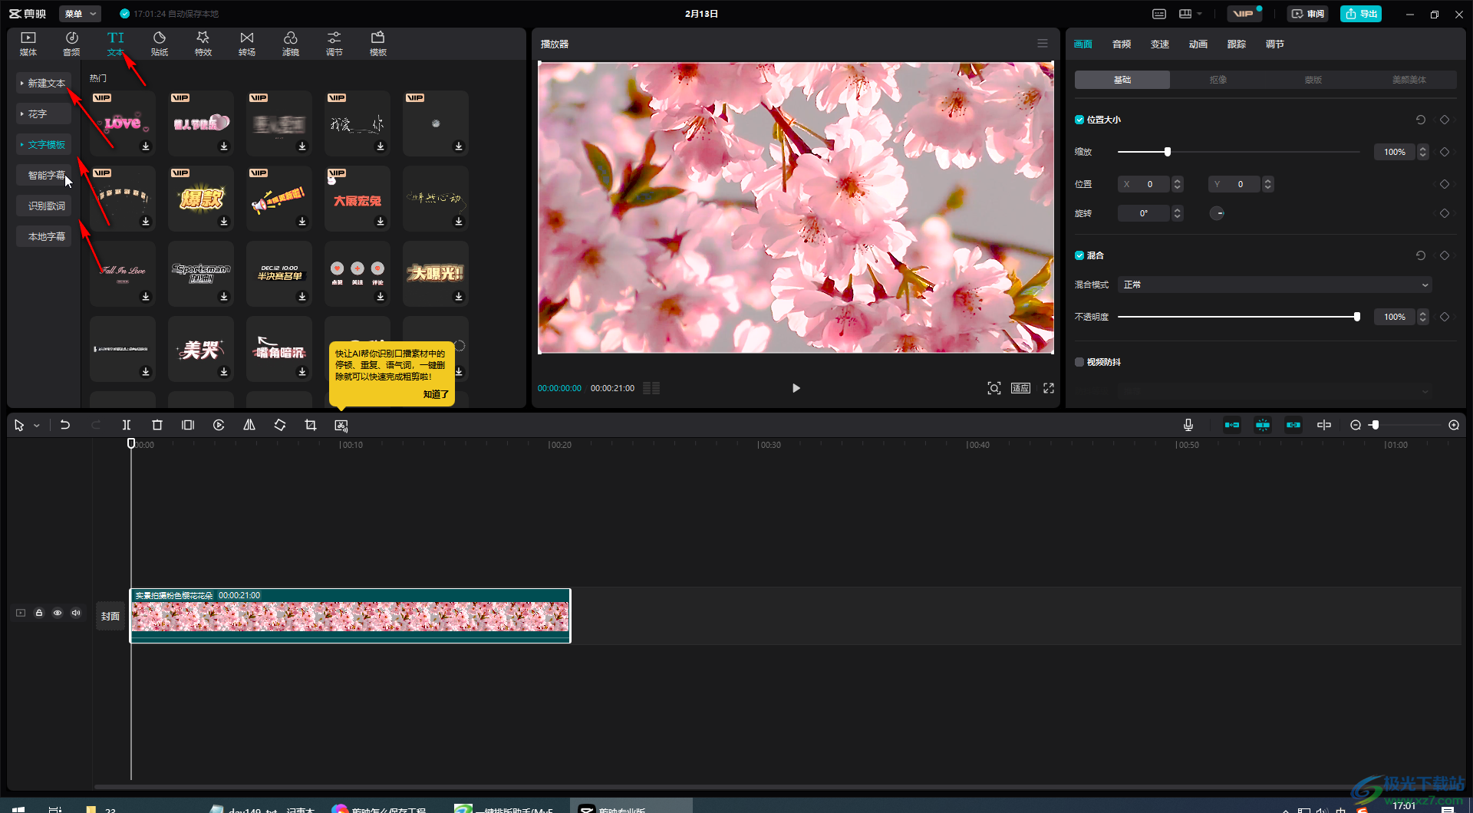Open the 混合模式 dropdown
This screenshot has width=1473, height=813.
tap(1274, 285)
